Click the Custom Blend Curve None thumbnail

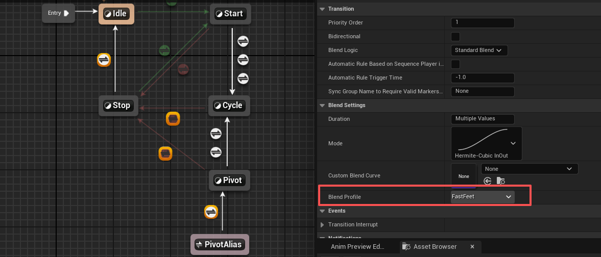pyautogui.click(x=464, y=176)
